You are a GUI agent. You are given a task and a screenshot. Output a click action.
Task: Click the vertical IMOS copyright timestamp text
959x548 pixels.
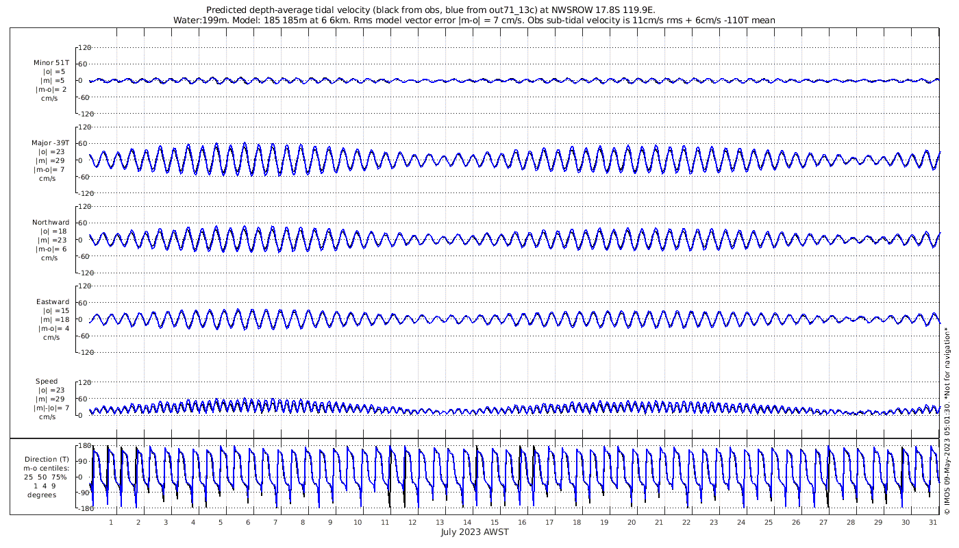947,421
